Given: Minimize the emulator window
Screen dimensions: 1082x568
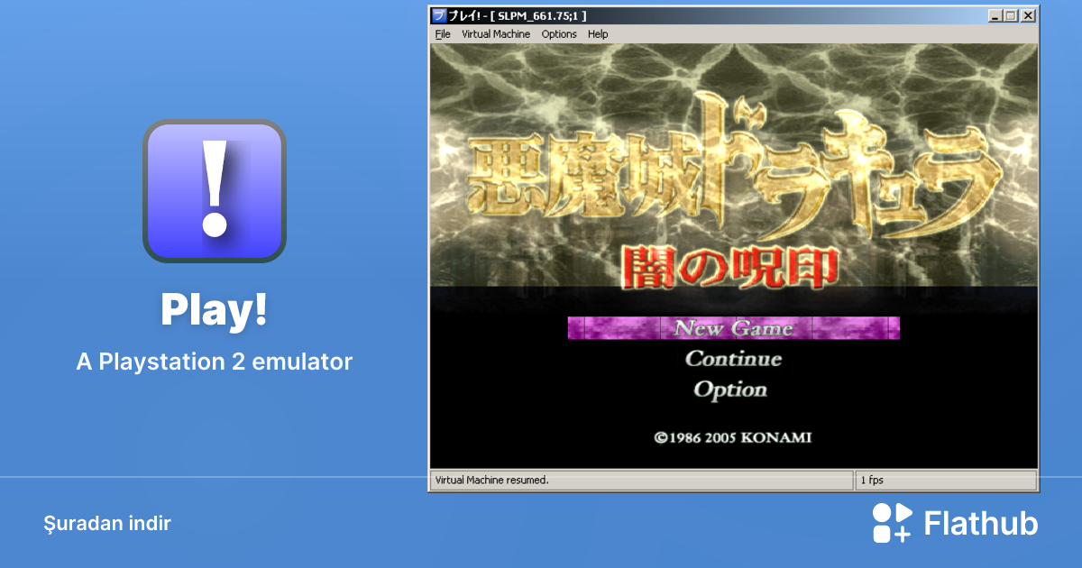Looking at the screenshot, I should [995, 15].
